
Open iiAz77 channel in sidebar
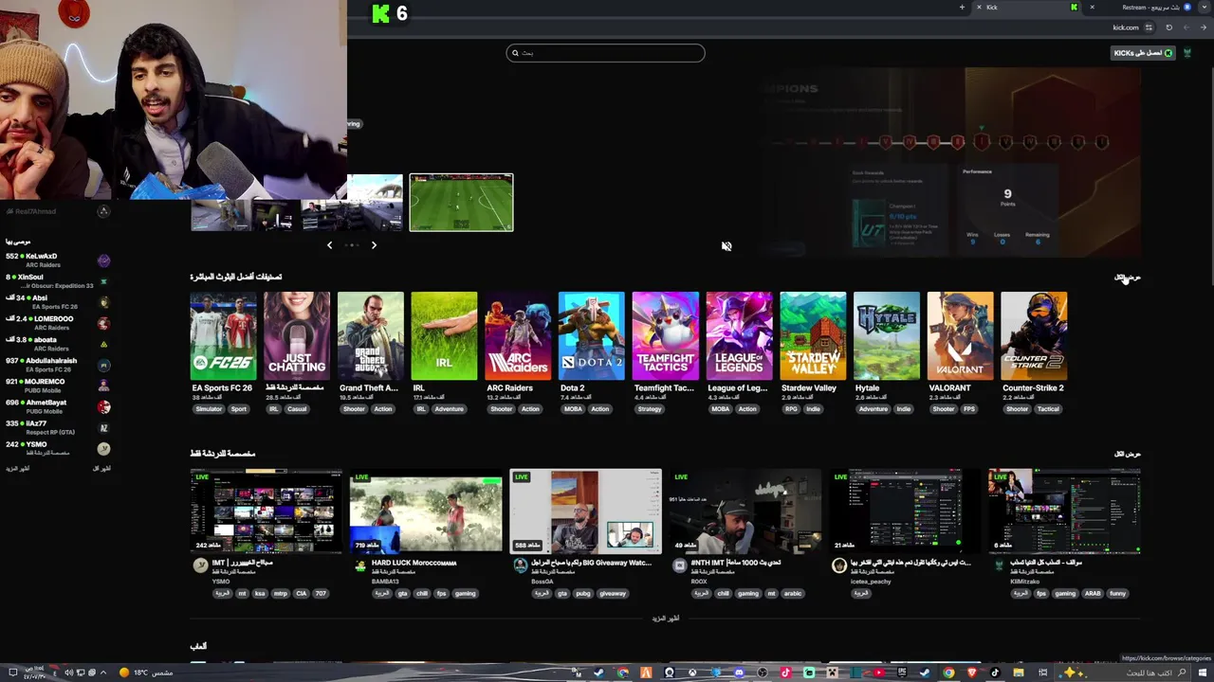(57, 427)
